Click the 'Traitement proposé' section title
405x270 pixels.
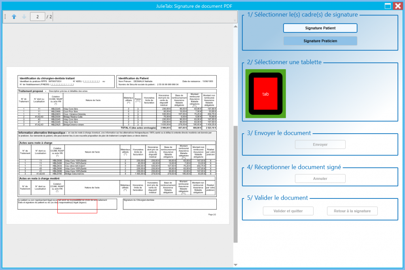pyautogui.click(x=30, y=91)
